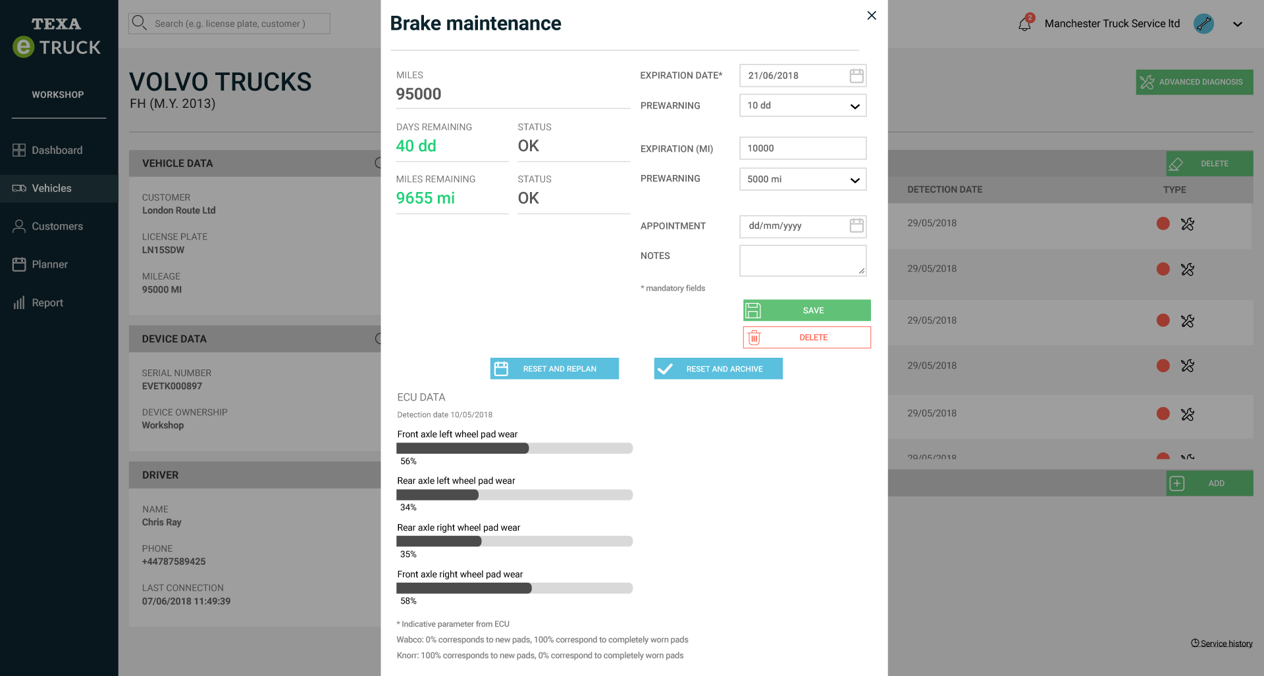Viewport: 1264px width, 676px height.
Task: Click the wrench type icon in second row
Action: point(1188,270)
